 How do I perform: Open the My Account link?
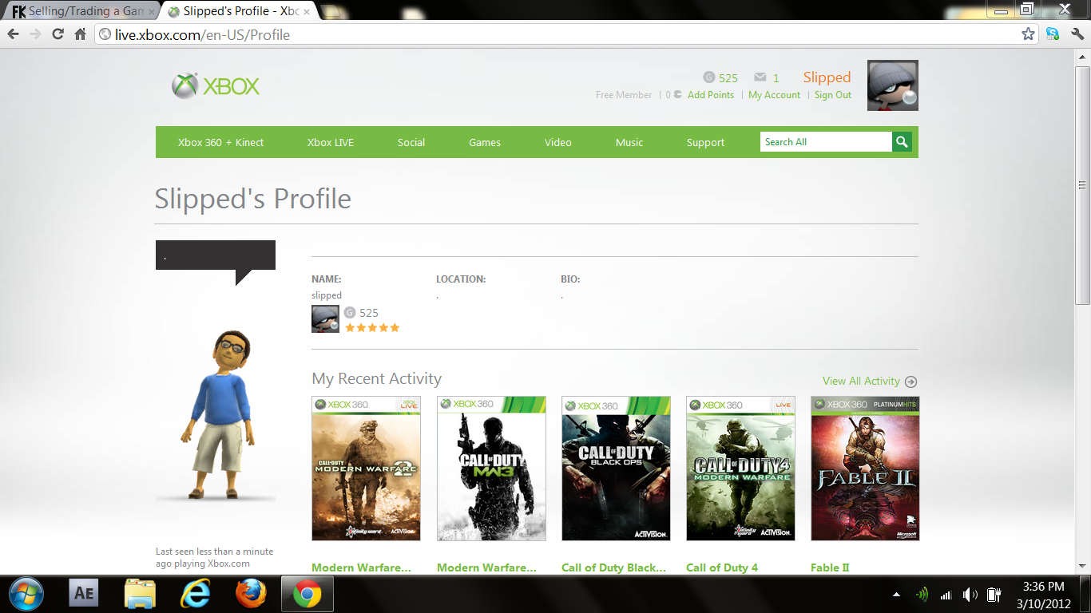pos(774,95)
